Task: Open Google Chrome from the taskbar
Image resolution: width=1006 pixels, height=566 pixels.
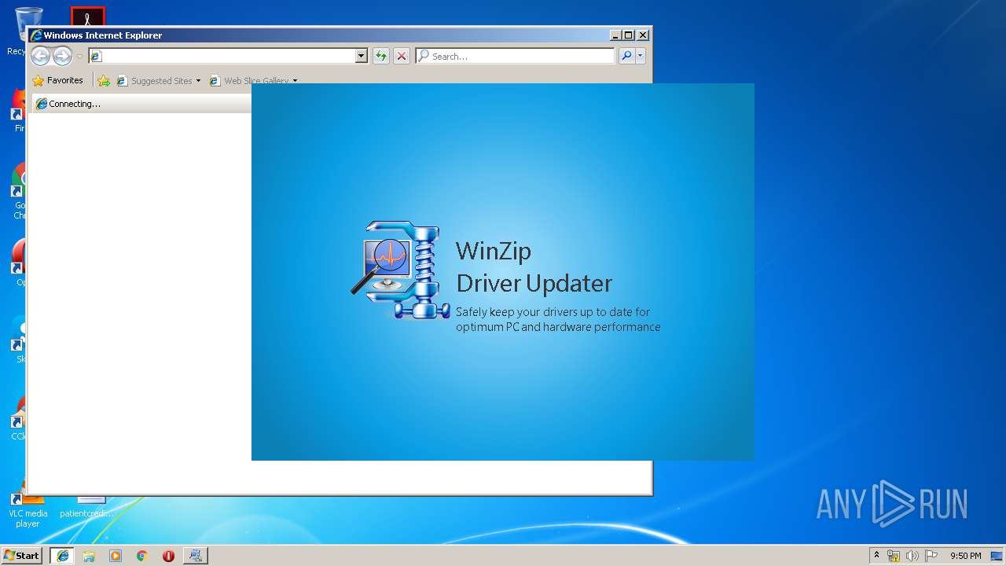Action: (x=141, y=556)
